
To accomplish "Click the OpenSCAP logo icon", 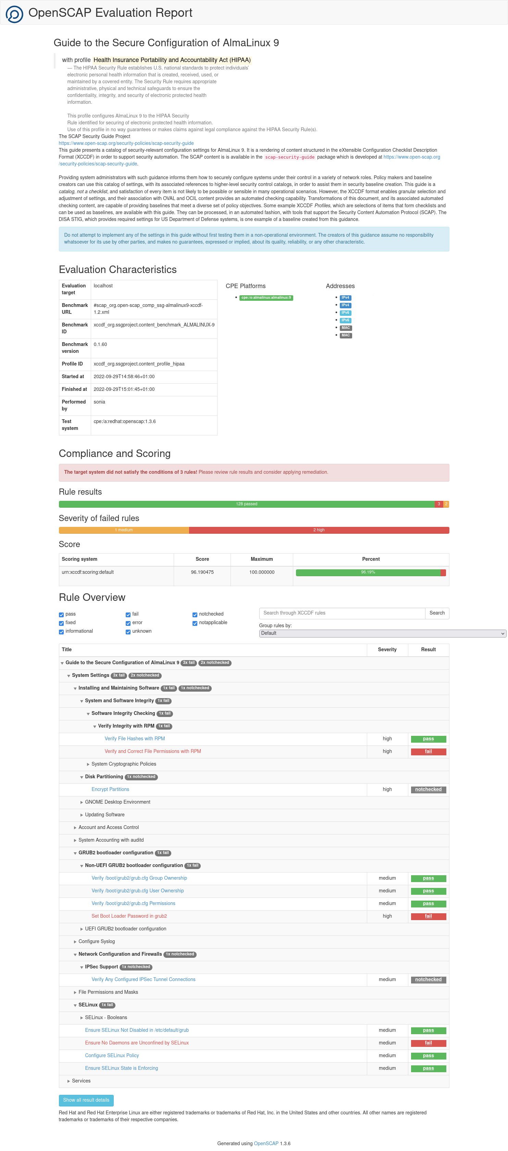I will point(14,14).
